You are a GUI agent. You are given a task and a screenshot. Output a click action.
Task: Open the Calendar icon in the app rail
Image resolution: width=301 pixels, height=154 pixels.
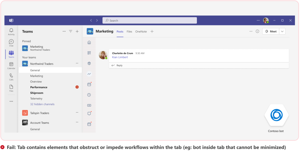click(11, 64)
